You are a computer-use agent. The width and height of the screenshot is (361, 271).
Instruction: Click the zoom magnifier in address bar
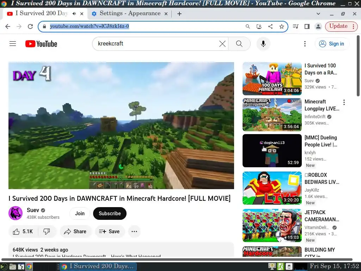[248, 26]
